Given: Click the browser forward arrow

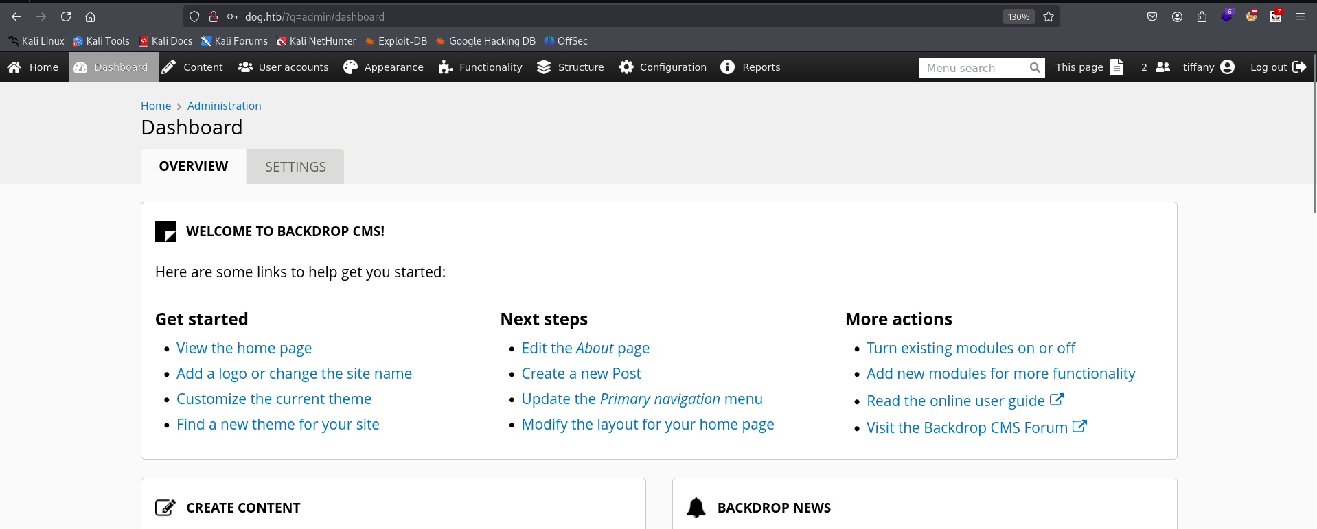Looking at the screenshot, I should 41,16.
